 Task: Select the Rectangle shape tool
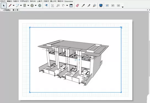click(x=25, y=6)
